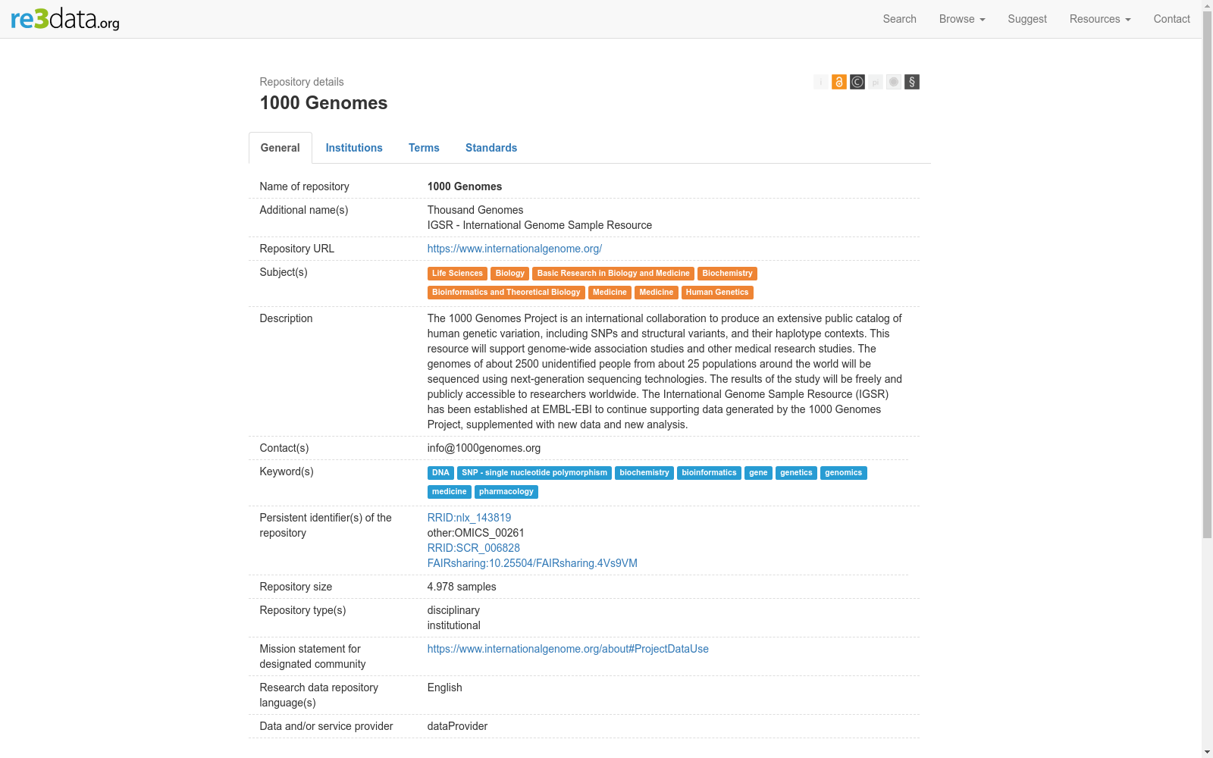The width and height of the screenshot is (1213, 758).
Task: Click the additional information 'i' badge icon
Action: click(821, 82)
